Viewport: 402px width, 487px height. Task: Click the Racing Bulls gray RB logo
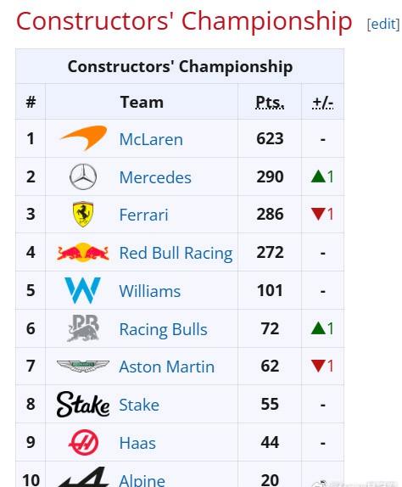coord(83,328)
